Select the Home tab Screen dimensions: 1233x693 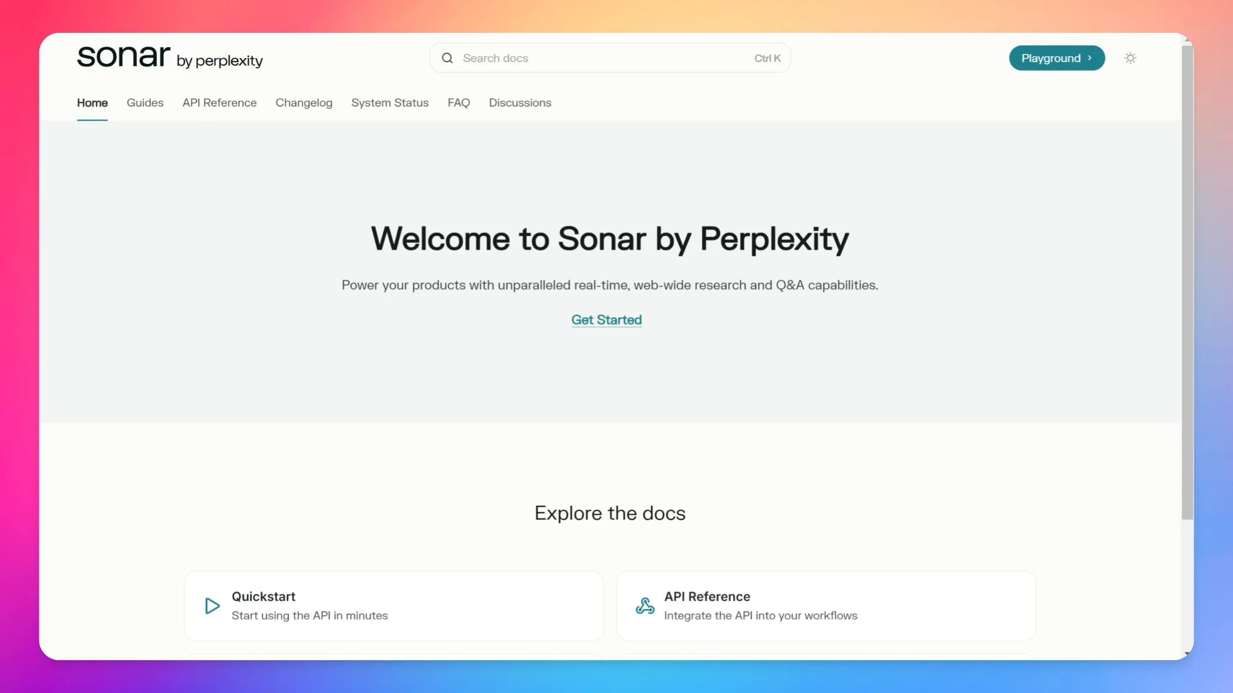click(x=92, y=102)
